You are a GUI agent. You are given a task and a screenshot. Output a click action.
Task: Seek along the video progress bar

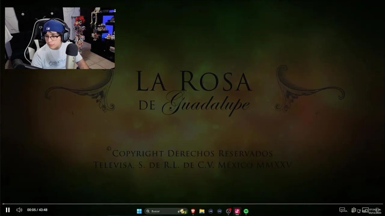pos(192,204)
